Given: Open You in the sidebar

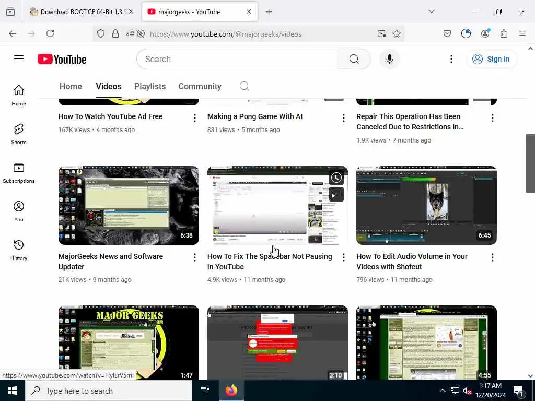Looking at the screenshot, I should 19,211.
